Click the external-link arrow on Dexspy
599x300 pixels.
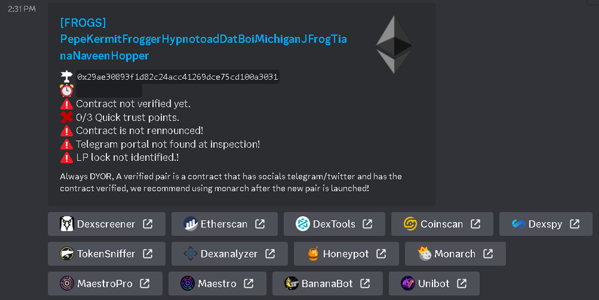pos(574,224)
